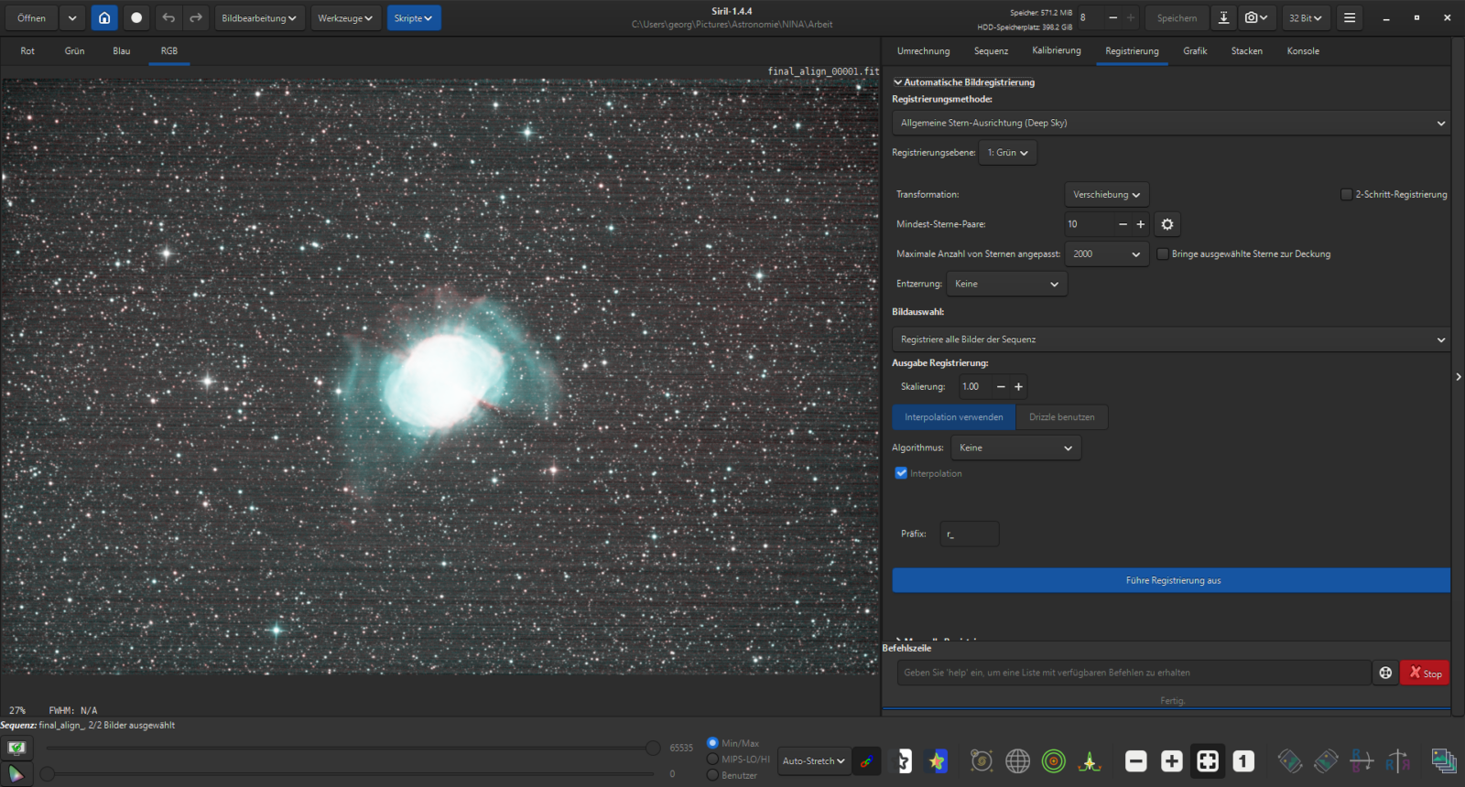Enable 2-Schritt-Registrierung checkbox
The image size is (1465, 787).
tap(1346, 195)
